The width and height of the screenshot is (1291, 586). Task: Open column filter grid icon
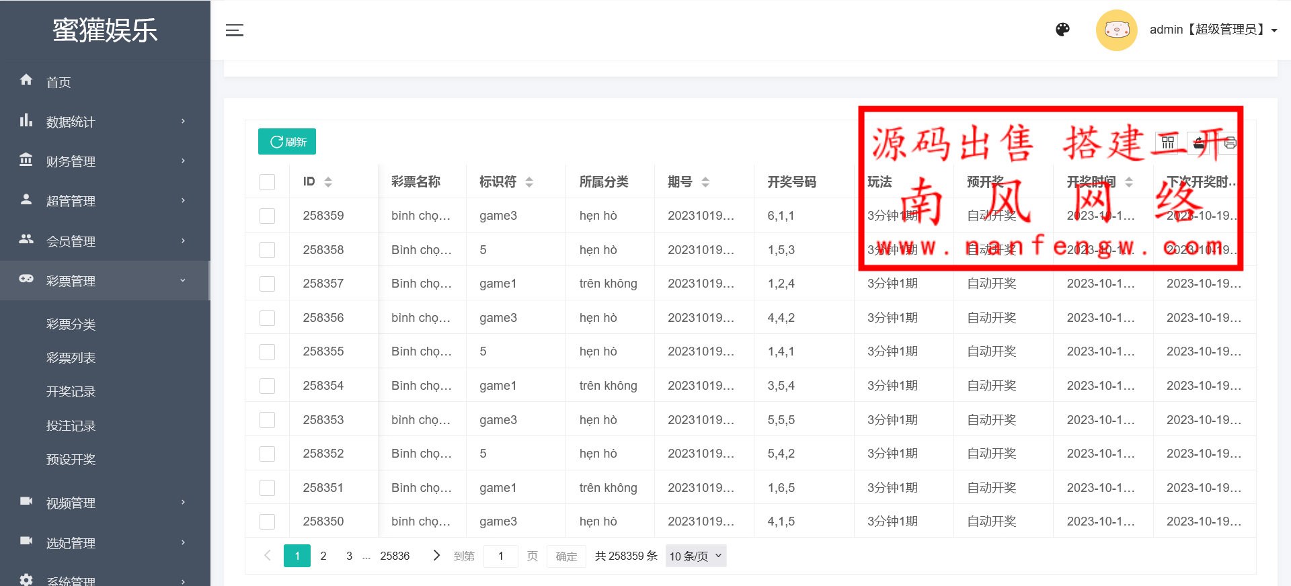[1168, 142]
